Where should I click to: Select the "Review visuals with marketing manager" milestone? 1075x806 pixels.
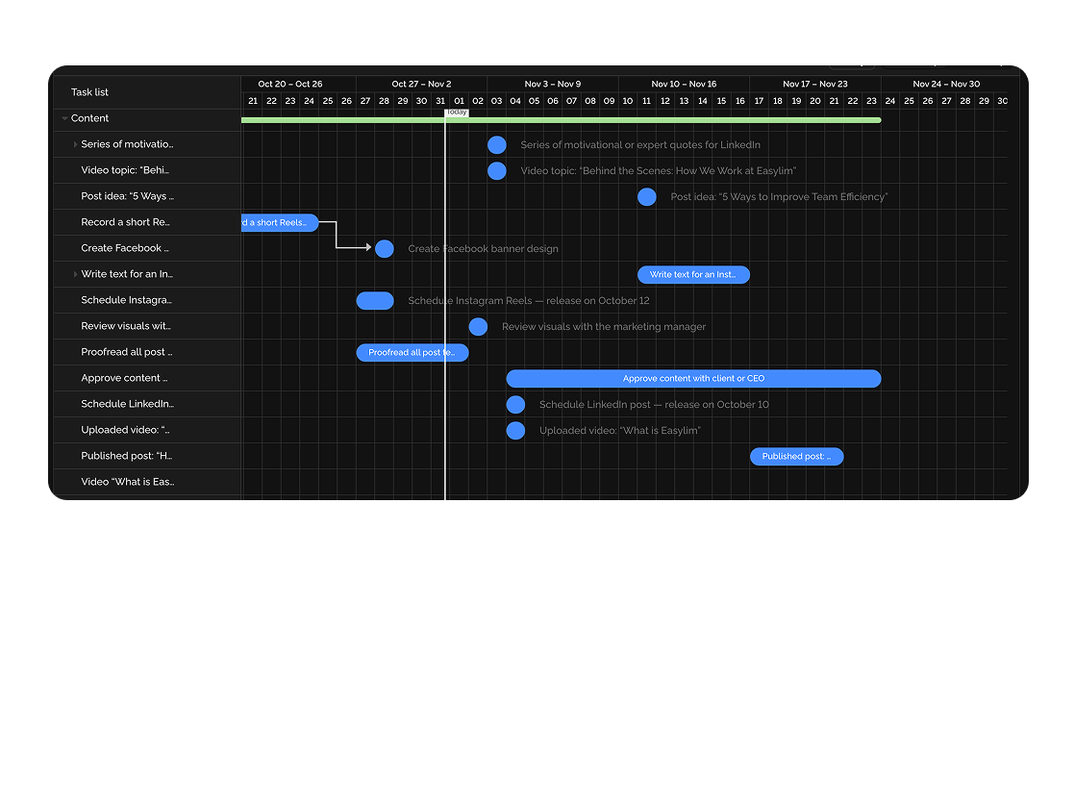click(478, 326)
